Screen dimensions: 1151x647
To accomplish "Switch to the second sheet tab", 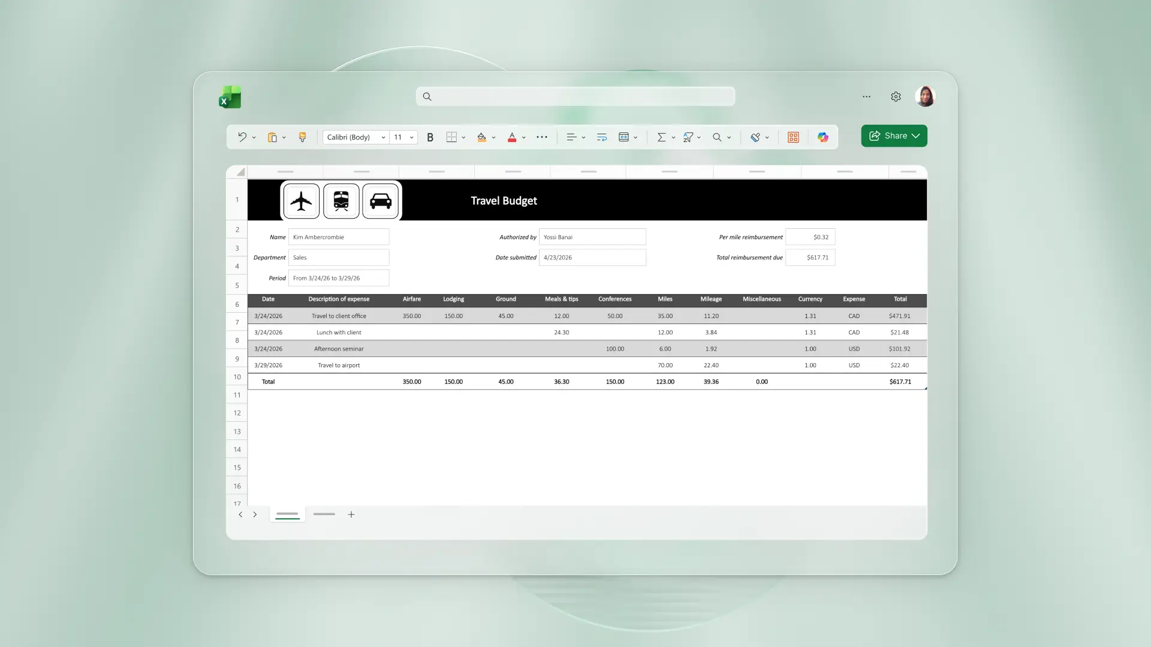I will click(x=324, y=514).
